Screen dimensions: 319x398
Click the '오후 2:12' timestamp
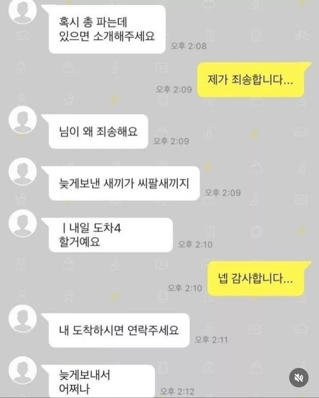[x=177, y=392]
